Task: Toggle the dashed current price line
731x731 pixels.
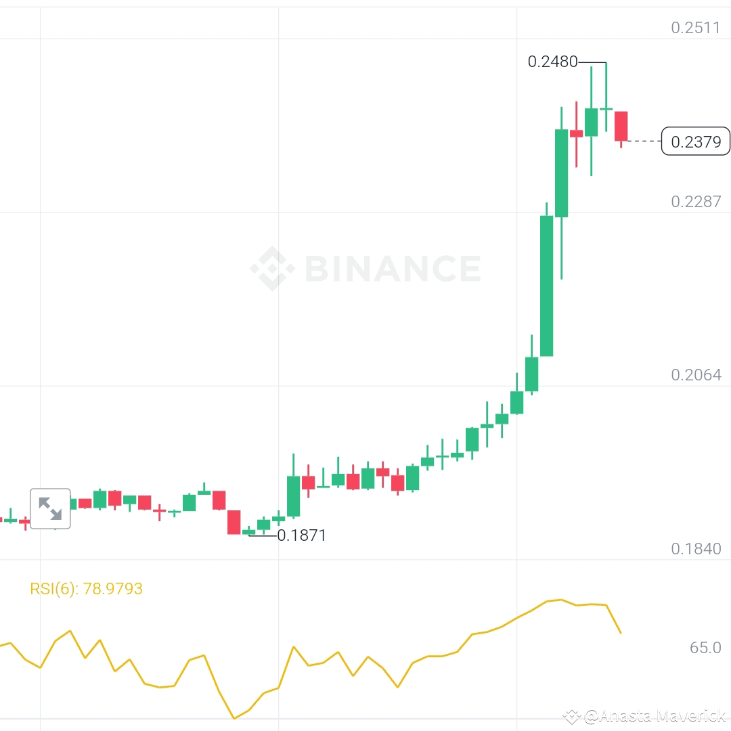Action: [643, 141]
